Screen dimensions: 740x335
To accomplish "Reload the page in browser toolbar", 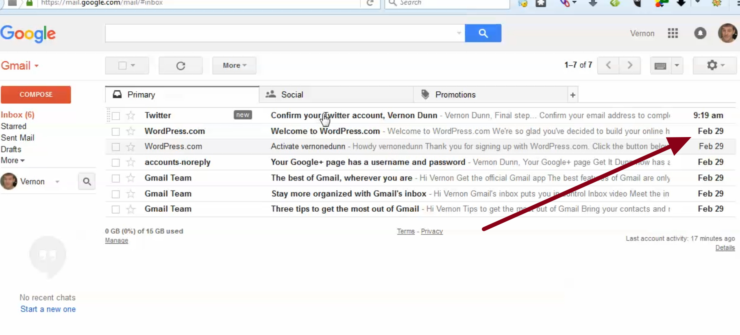I will point(370,3).
